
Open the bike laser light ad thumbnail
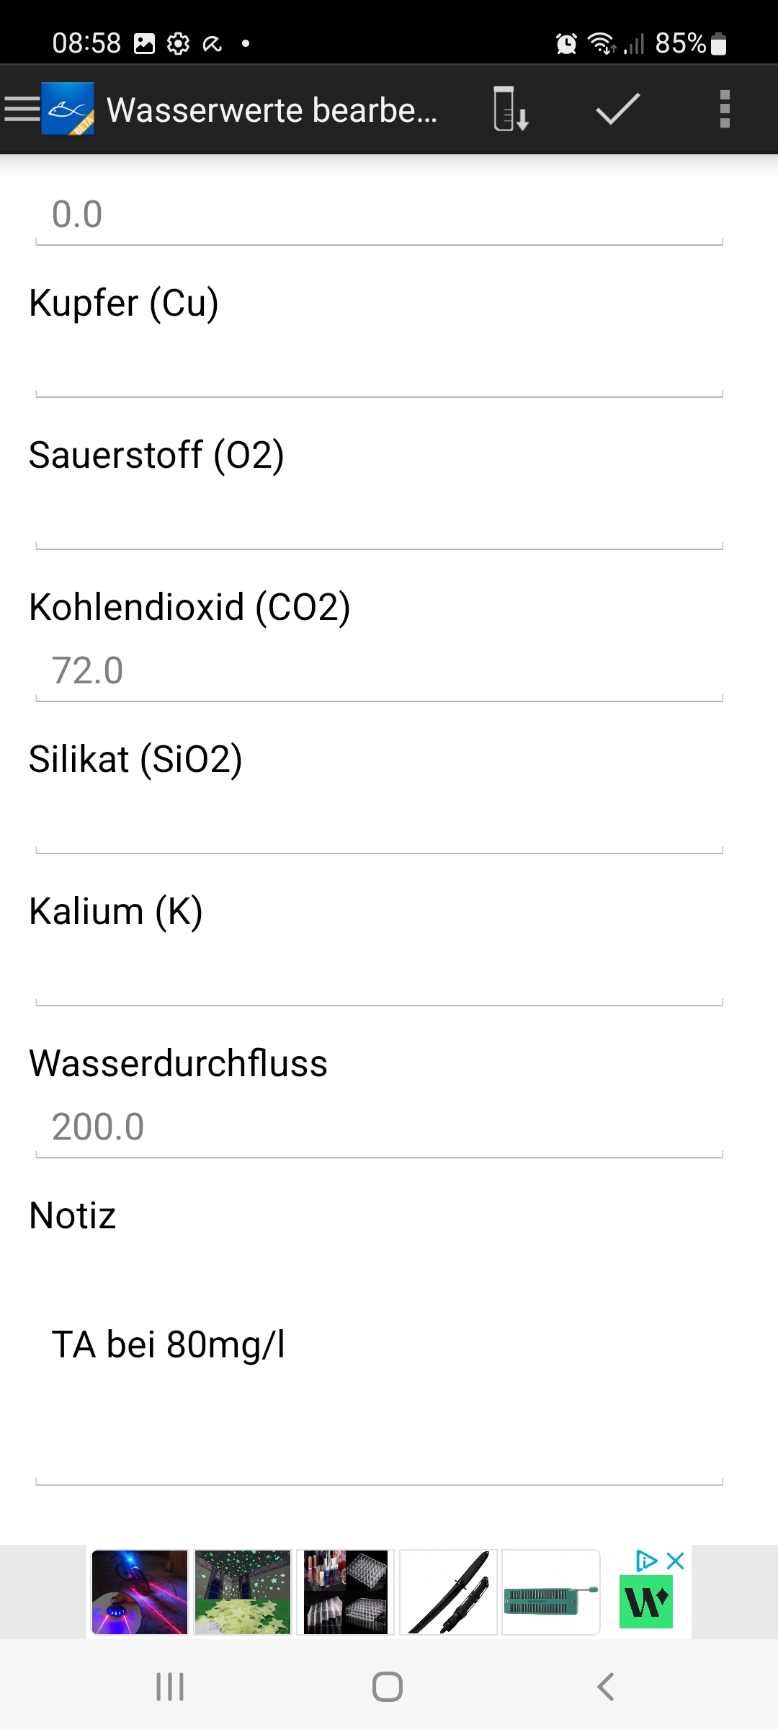[140, 1592]
